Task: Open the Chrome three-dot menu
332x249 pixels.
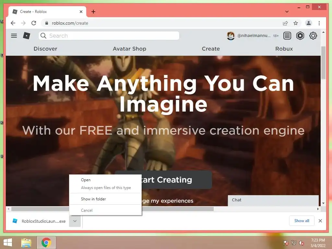Action: 319,23
